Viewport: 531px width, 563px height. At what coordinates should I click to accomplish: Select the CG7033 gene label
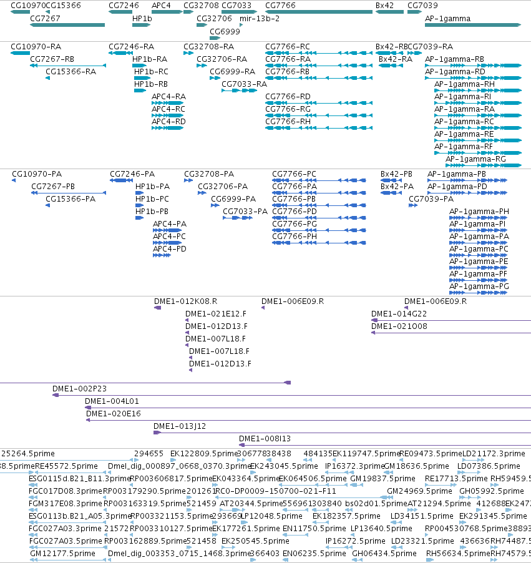point(236,6)
